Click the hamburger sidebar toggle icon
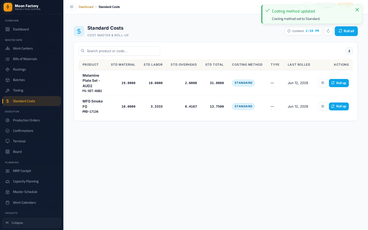Viewport: 368px width, 230px height. (72, 7)
